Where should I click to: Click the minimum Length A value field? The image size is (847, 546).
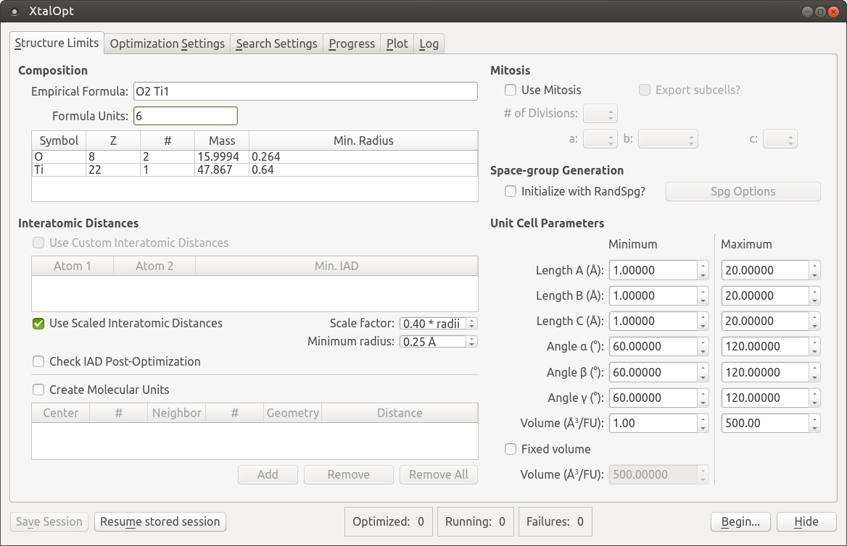[x=653, y=270]
